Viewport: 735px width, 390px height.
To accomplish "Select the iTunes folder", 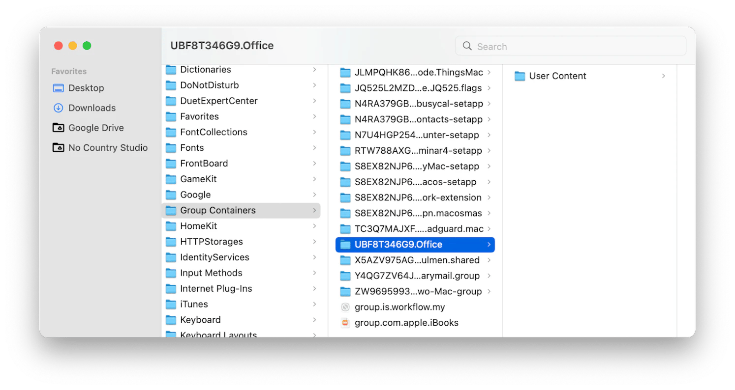I will point(194,304).
